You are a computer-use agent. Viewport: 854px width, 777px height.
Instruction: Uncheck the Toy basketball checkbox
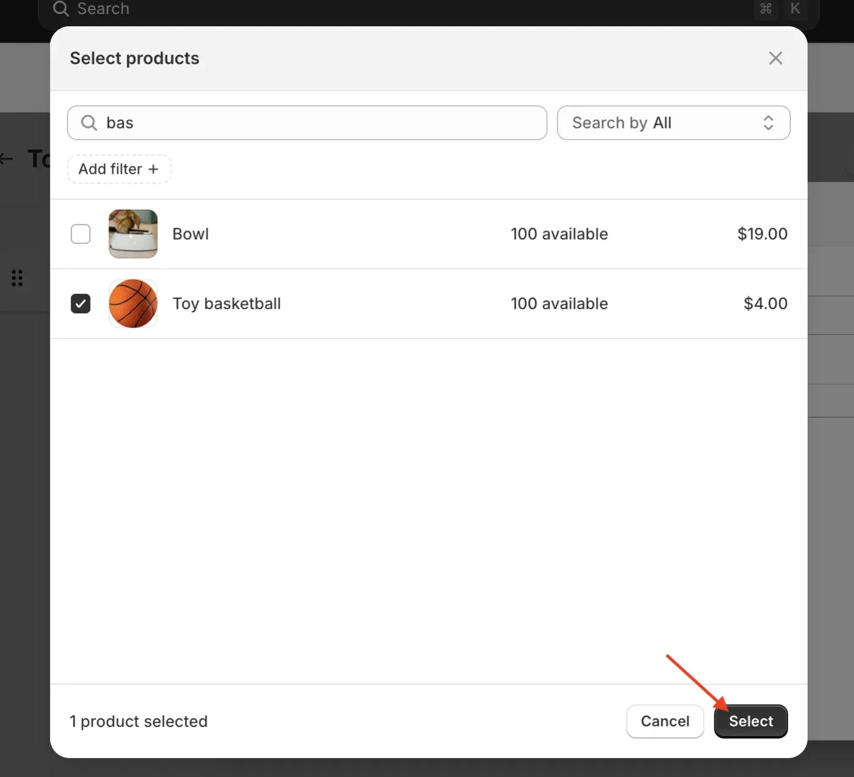click(x=80, y=303)
